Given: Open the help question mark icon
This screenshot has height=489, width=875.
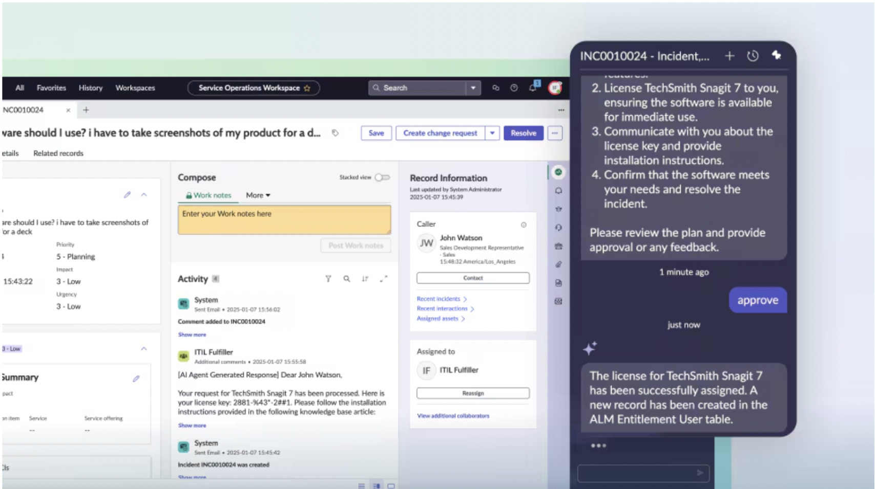Looking at the screenshot, I should tap(514, 88).
